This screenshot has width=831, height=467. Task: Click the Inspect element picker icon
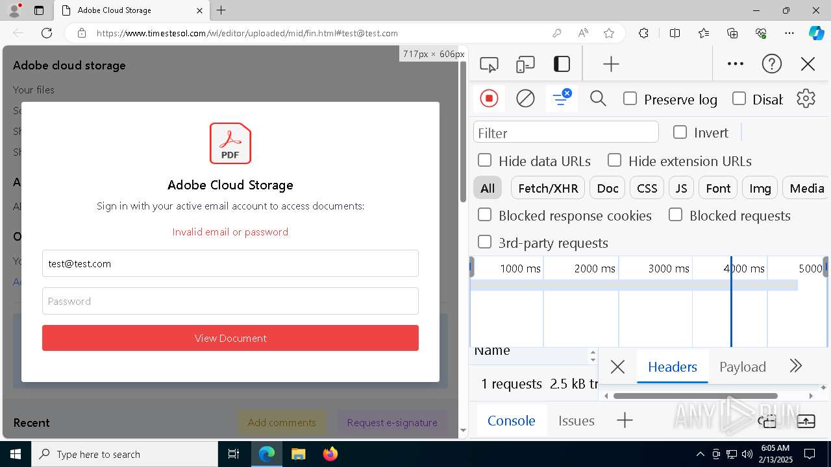click(x=489, y=64)
